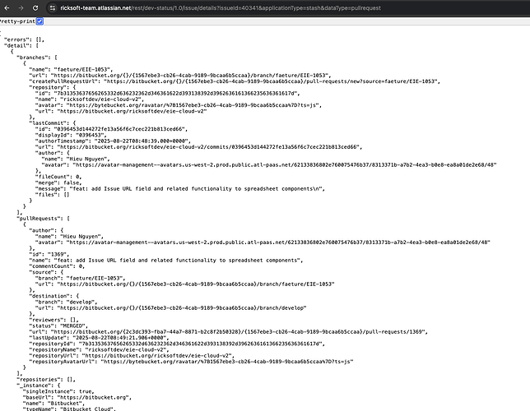Click the "repository": { key
The image size is (530, 411).
click(53, 87)
